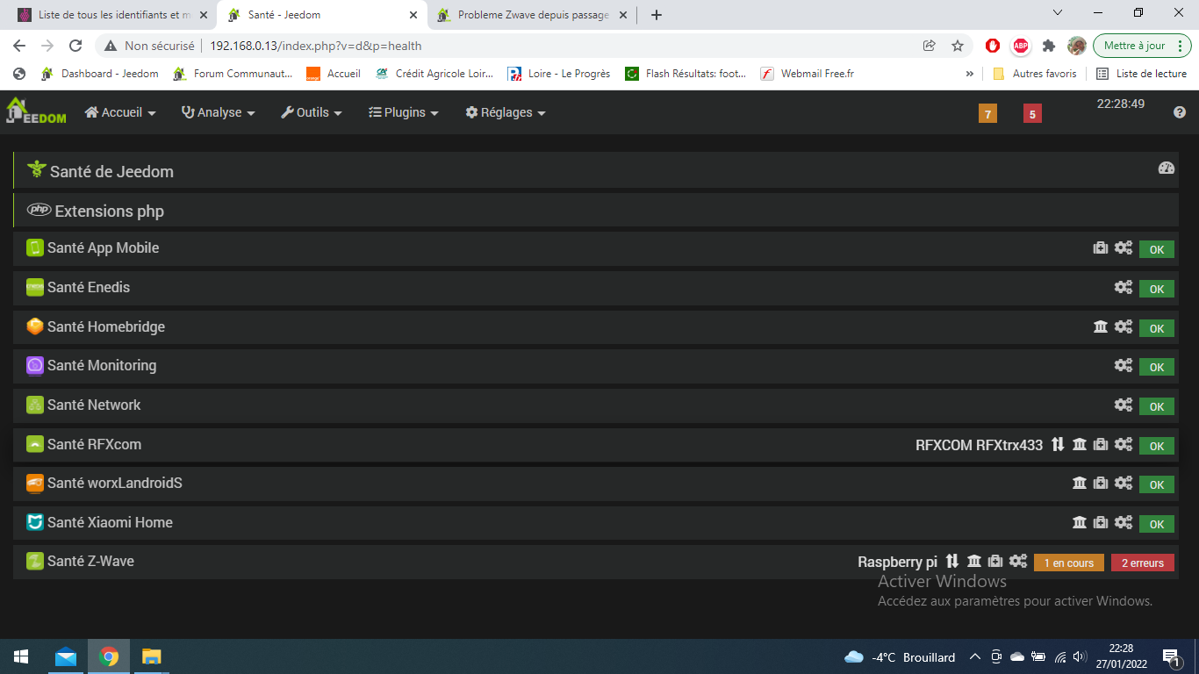Open the Crédit Agricole Loir... bookmark

pyautogui.click(x=434, y=74)
